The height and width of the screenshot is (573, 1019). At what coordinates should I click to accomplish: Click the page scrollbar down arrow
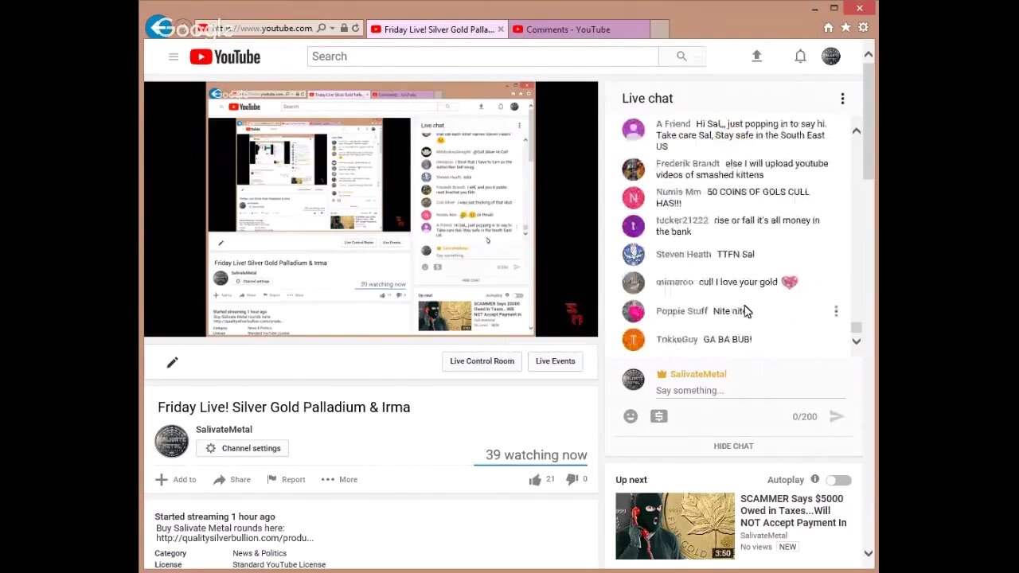868,553
